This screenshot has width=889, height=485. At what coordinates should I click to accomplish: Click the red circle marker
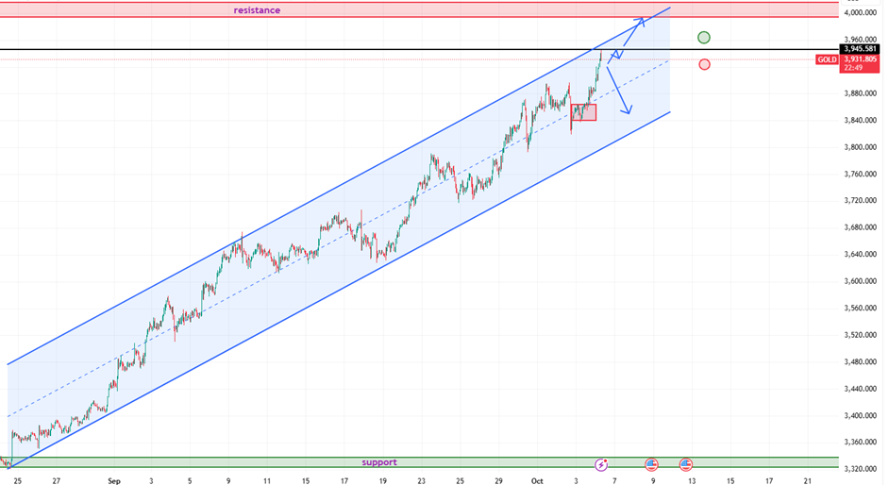(704, 64)
